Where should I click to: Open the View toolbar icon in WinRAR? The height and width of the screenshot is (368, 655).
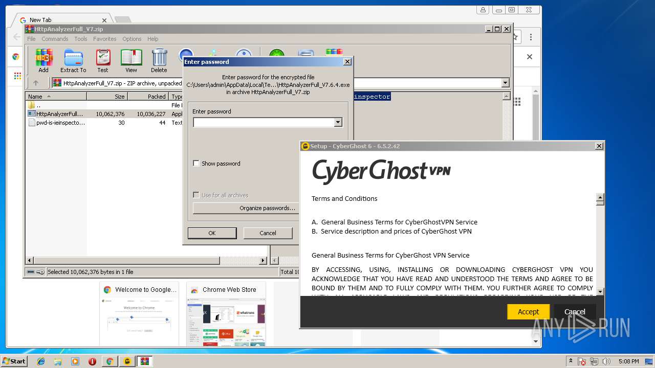[131, 61]
